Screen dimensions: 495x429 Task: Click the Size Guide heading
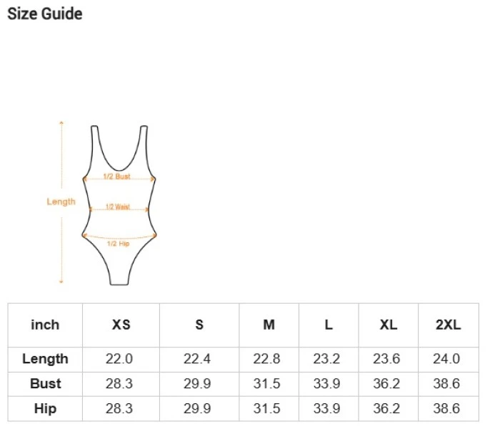(45, 14)
